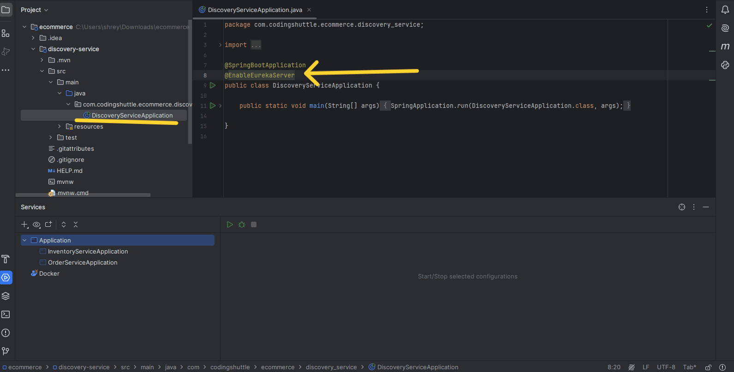Click the run gutter icon beside main method
The width and height of the screenshot is (734, 372).
213,106
